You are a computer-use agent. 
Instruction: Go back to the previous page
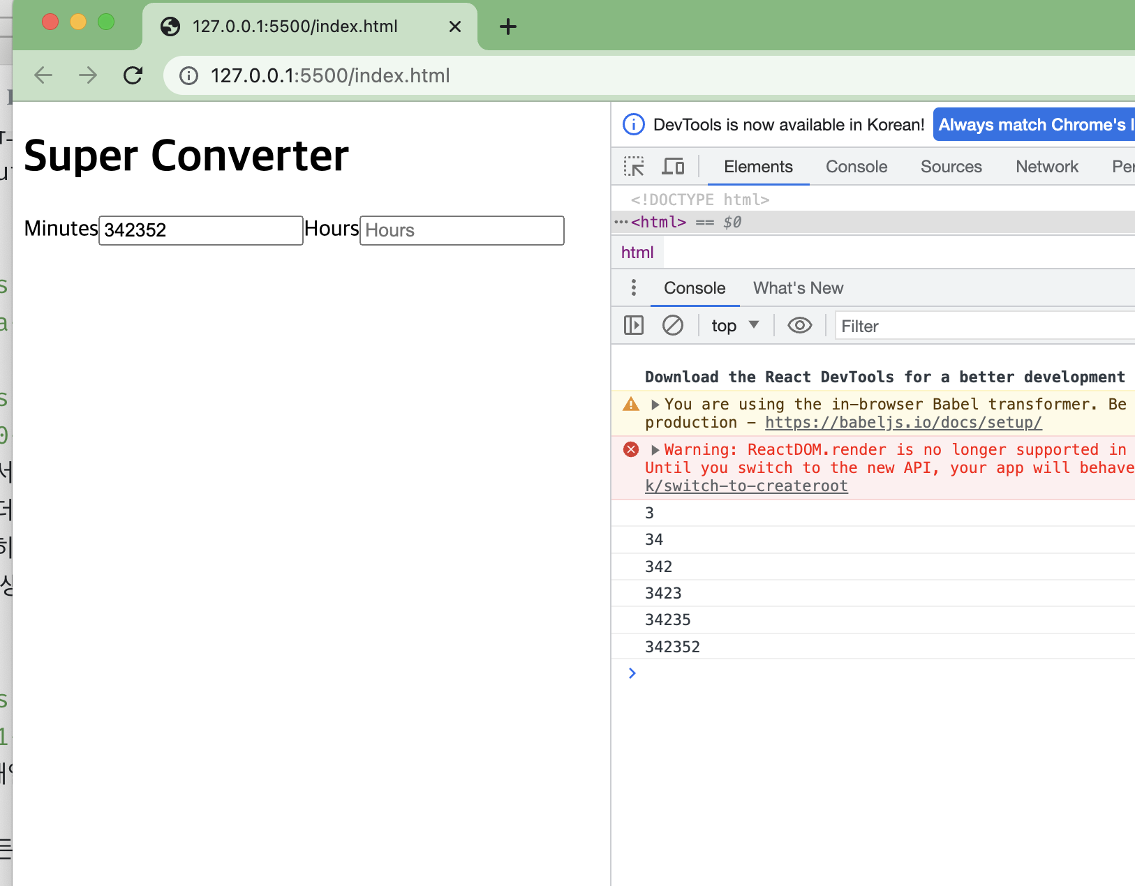click(43, 75)
